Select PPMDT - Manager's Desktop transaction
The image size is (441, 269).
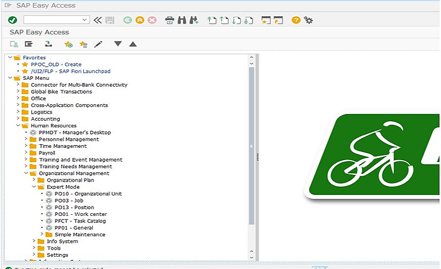pyautogui.click(x=75, y=132)
